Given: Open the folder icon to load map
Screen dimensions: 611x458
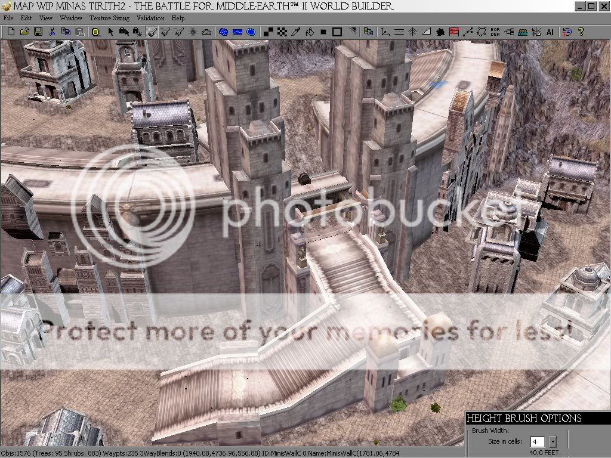Looking at the screenshot, I should (24, 32).
